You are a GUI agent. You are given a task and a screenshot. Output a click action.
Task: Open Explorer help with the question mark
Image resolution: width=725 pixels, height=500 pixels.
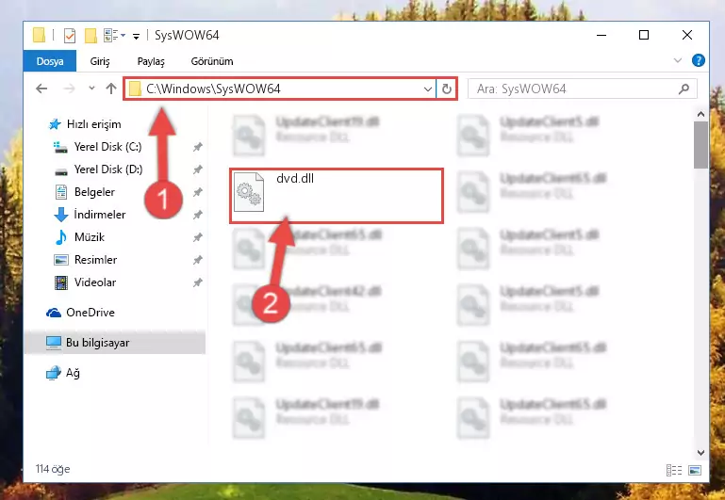pos(699,60)
